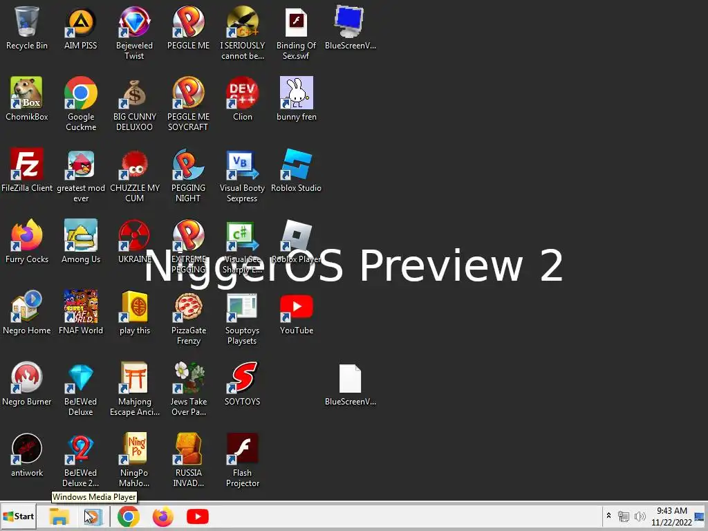Launch the YouTube desktop shortcut
Viewport: 708px width, 531px height.
[x=296, y=313]
